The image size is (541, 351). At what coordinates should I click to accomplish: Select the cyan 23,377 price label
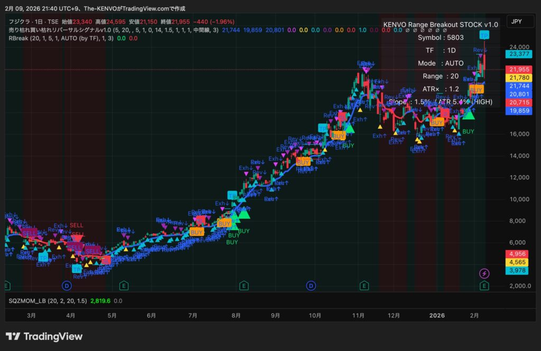tap(517, 54)
